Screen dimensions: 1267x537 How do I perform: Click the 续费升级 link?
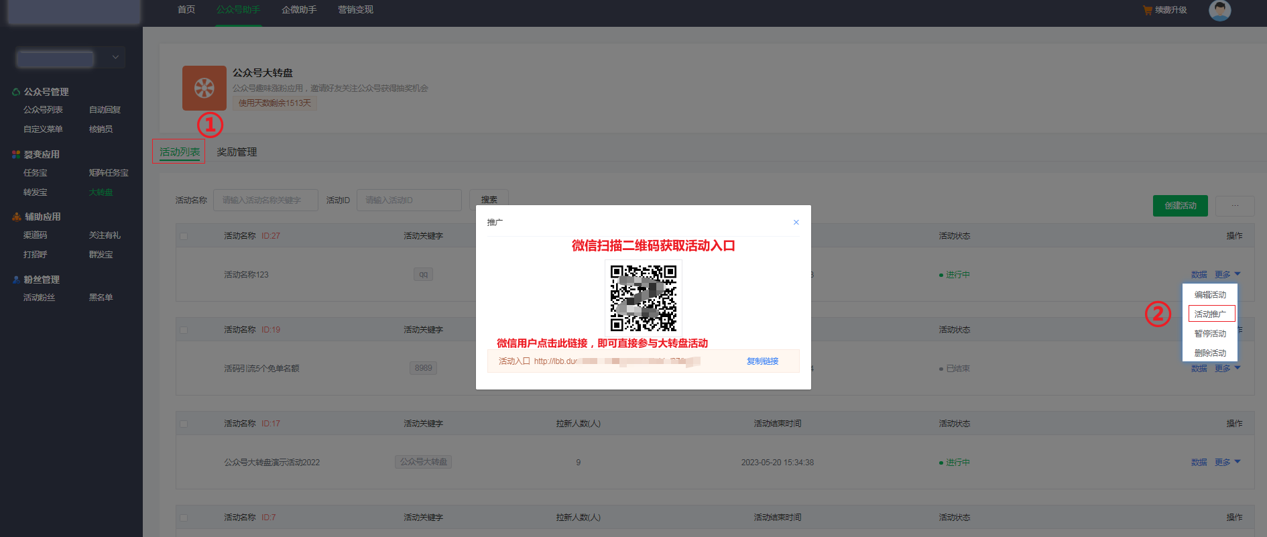tap(1171, 10)
